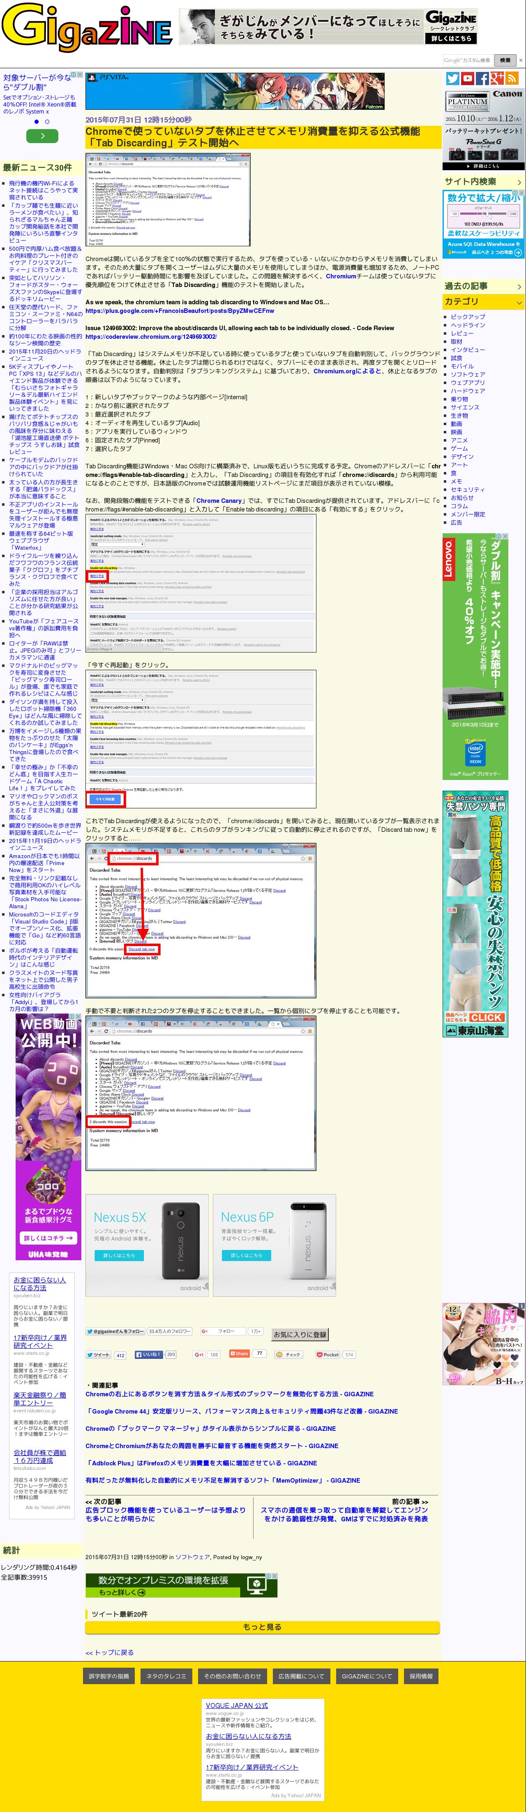526x1812 pixels.
Task: Click the mixi チェック button
Action: point(290,1355)
